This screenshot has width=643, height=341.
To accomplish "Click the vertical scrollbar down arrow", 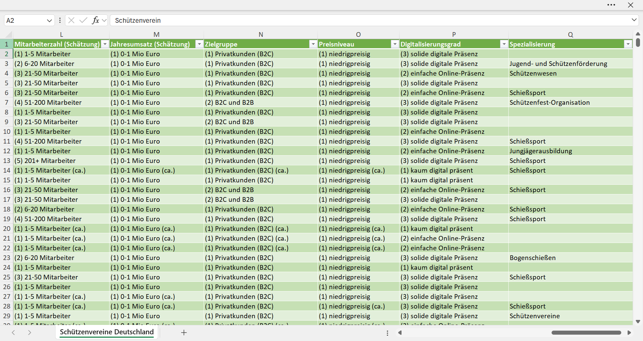I will 638,322.
